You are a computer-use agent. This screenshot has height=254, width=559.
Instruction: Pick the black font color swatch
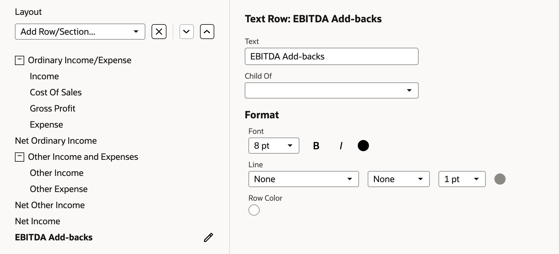[363, 146]
